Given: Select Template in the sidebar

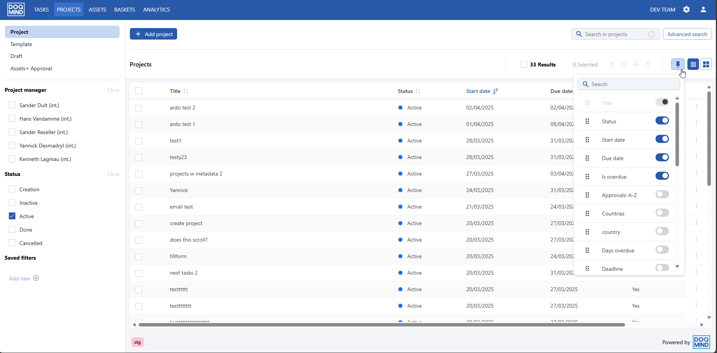Looking at the screenshot, I should coord(21,44).
